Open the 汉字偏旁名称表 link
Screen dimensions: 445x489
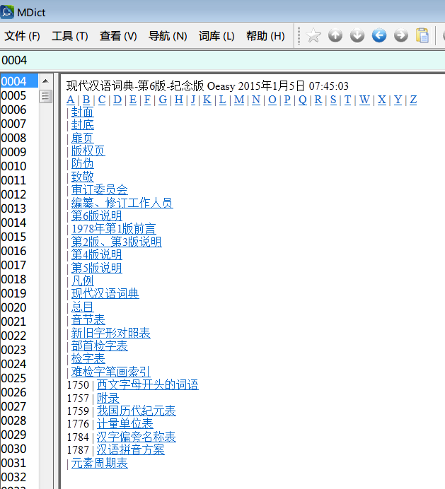[136, 437]
